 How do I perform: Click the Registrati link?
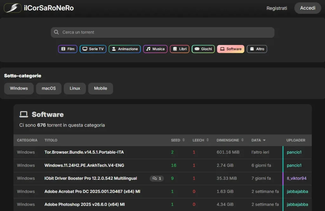coord(277,8)
